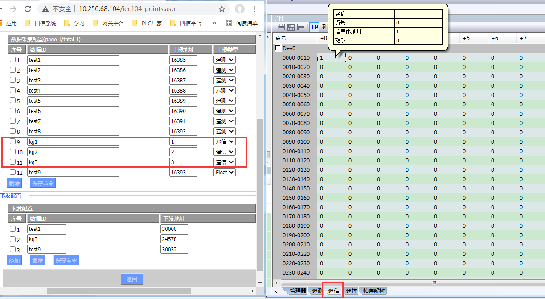Open the Chrome profile avatar menu
Image resolution: width=545 pixels, height=299 pixels.
pos(240,9)
